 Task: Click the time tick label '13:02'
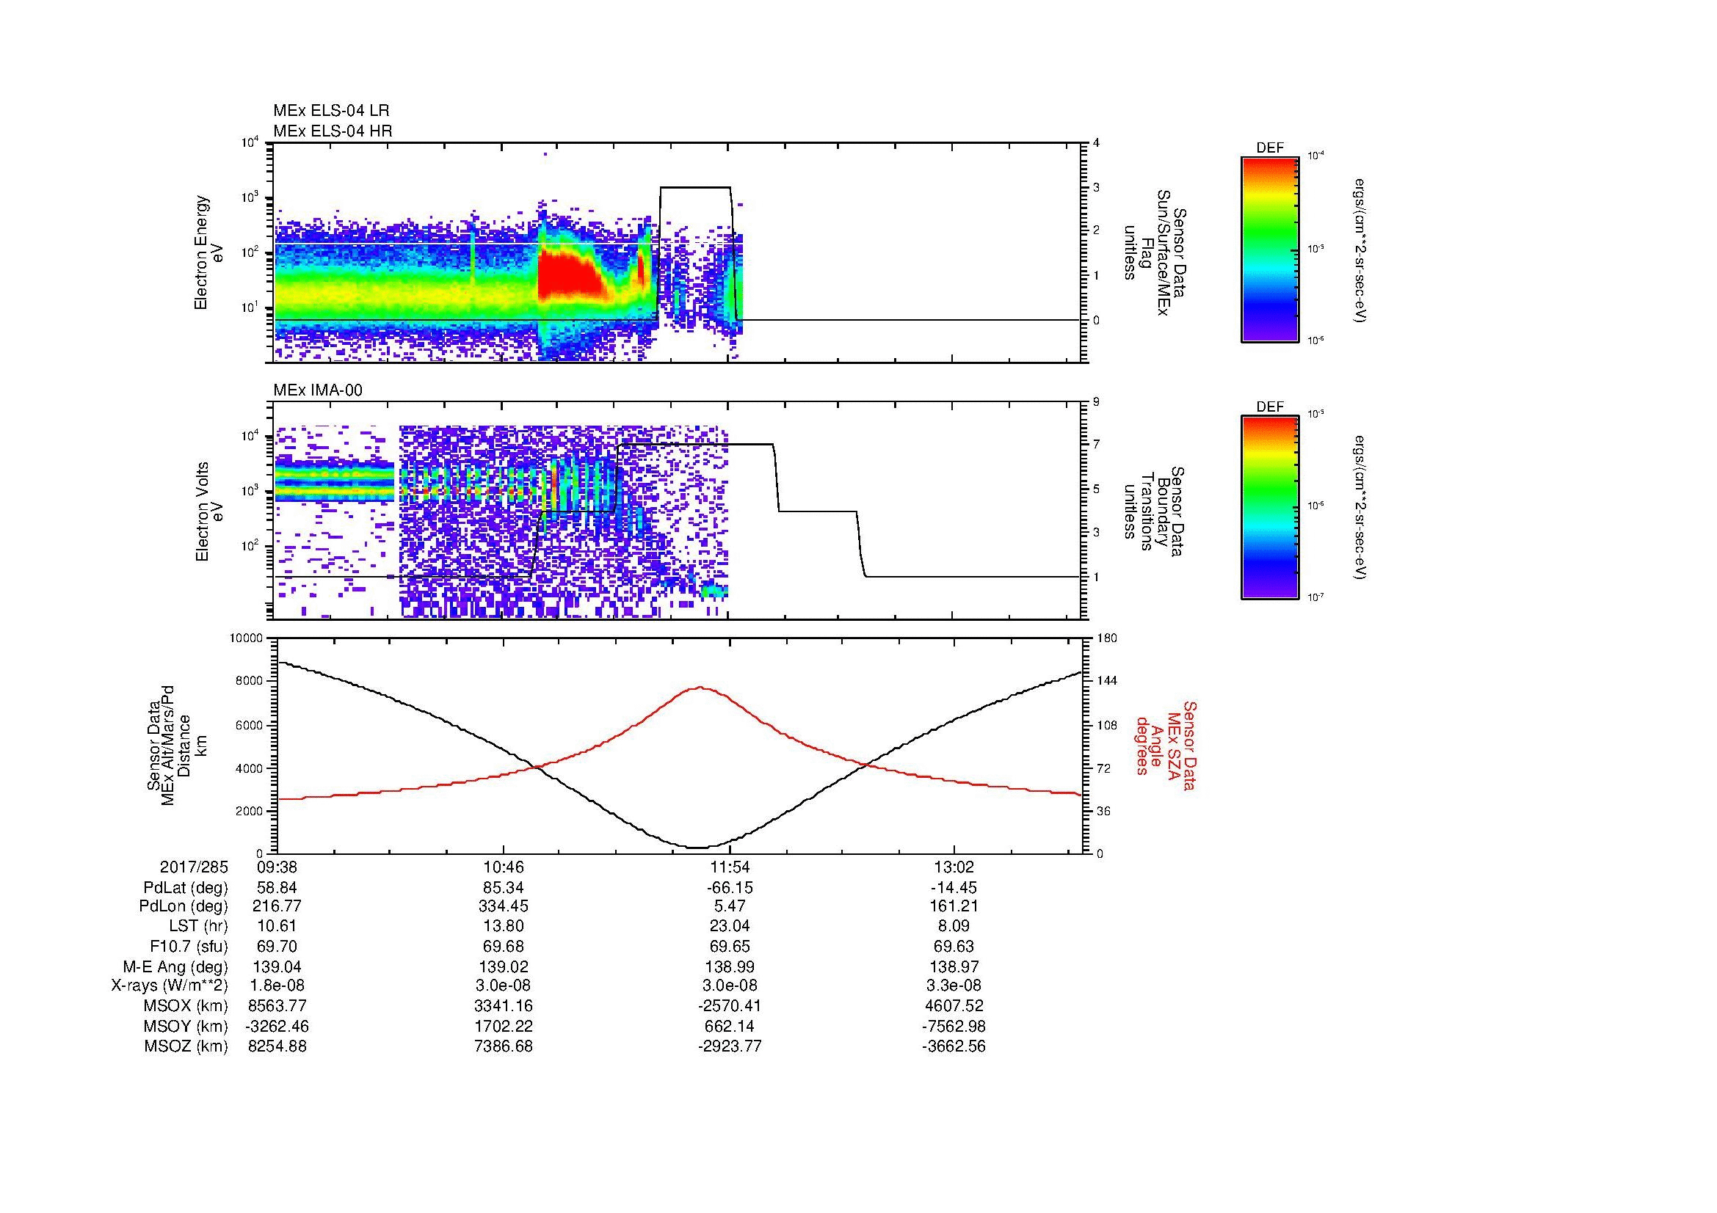[954, 867]
